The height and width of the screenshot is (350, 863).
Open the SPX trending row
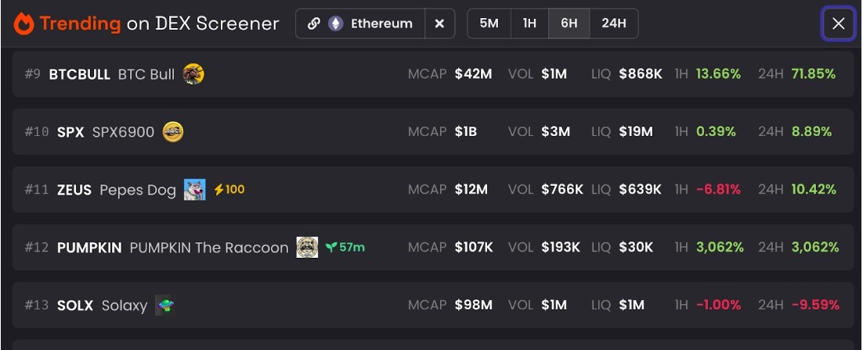(432, 132)
